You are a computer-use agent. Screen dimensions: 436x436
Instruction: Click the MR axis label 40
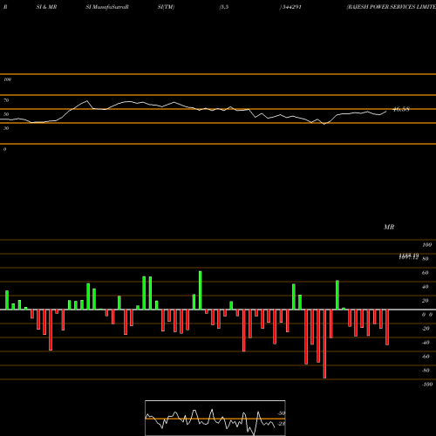pos(426,287)
